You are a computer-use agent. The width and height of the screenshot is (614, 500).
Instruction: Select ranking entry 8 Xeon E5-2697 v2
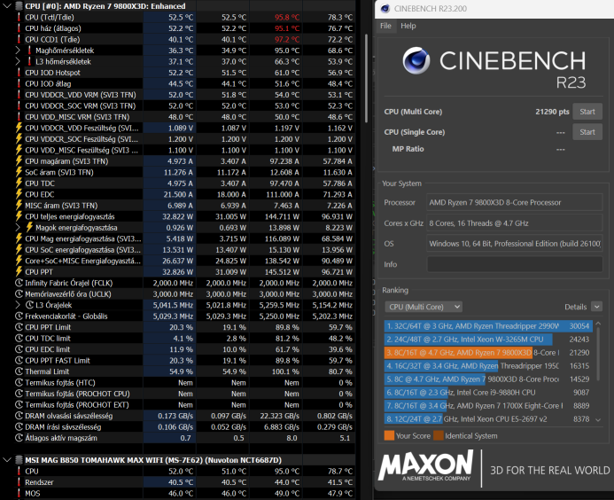click(x=488, y=419)
